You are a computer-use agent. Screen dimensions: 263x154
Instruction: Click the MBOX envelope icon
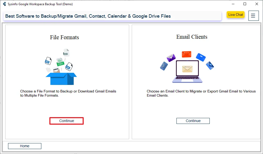(56, 70)
